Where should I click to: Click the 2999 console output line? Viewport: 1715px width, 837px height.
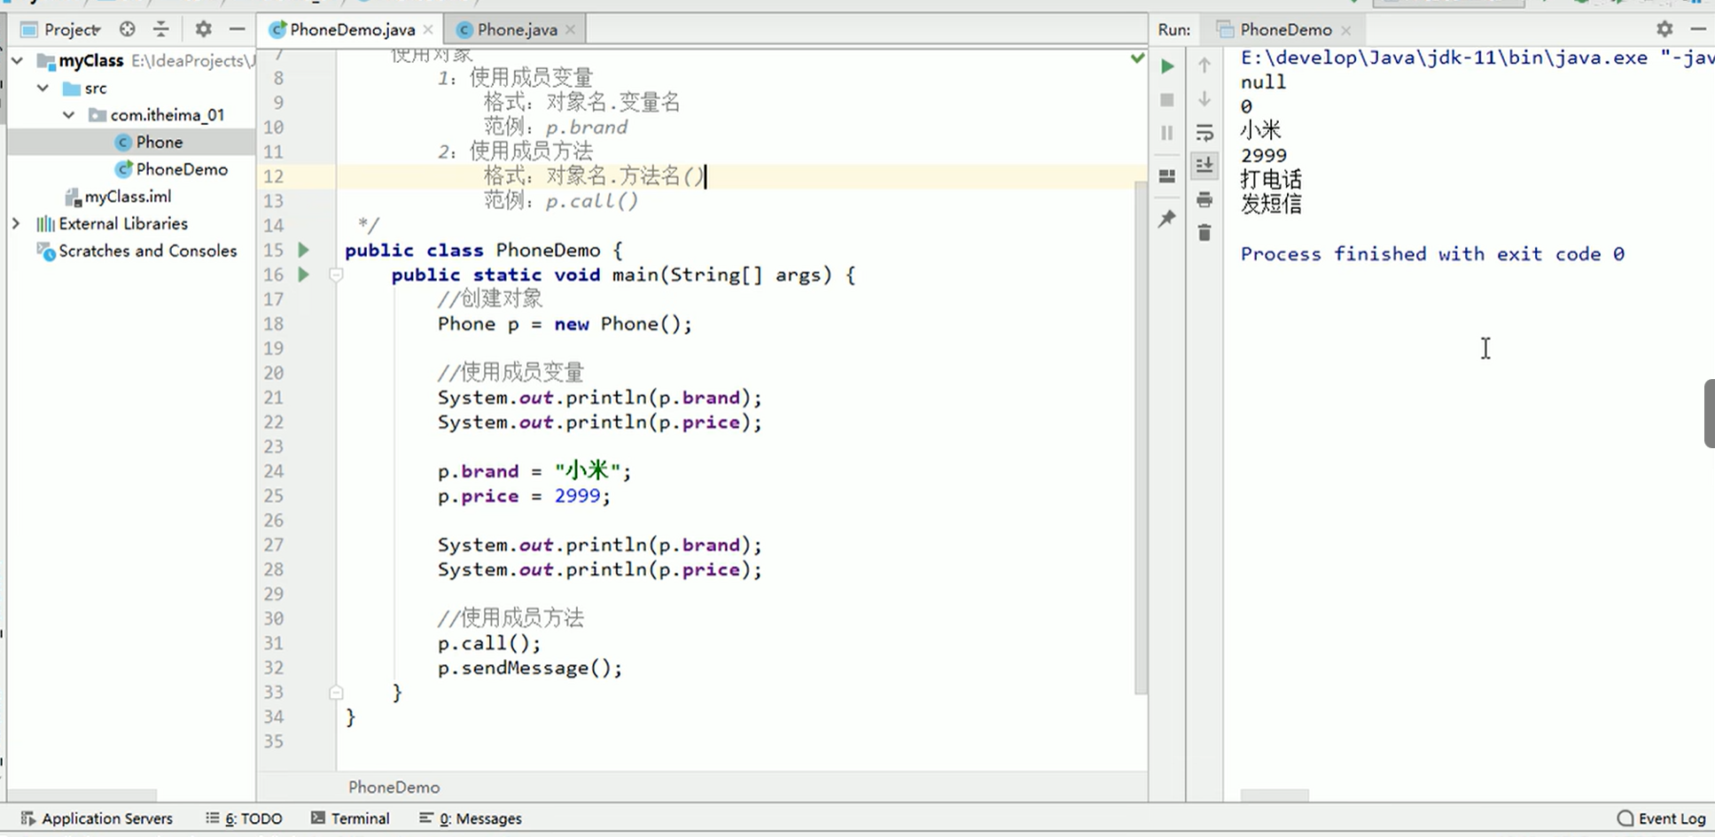tap(1264, 156)
